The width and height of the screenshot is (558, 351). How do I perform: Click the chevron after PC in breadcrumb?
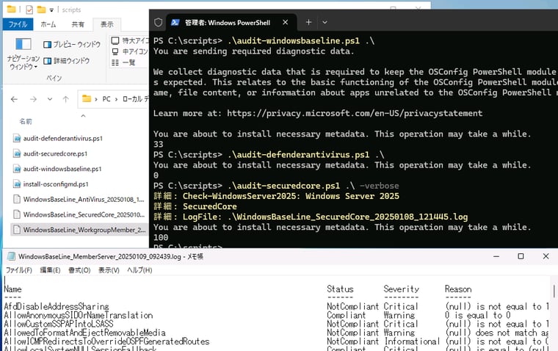(116, 99)
